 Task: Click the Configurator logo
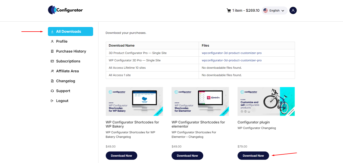click(x=65, y=10)
